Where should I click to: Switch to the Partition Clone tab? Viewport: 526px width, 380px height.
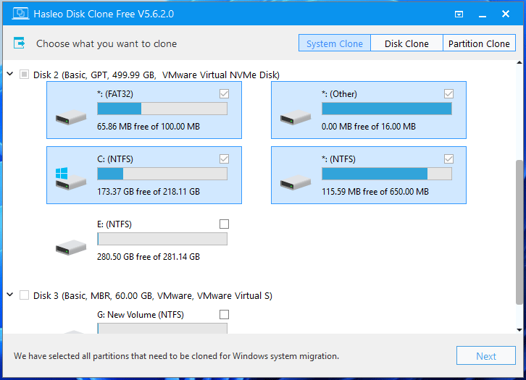click(x=479, y=43)
